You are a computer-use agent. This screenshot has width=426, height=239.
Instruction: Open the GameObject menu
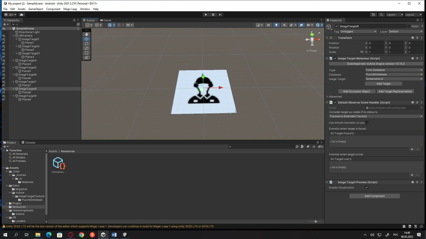pyautogui.click(x=35, y=9)
